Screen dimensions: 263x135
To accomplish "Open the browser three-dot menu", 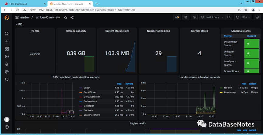I will tap(259, 10).
